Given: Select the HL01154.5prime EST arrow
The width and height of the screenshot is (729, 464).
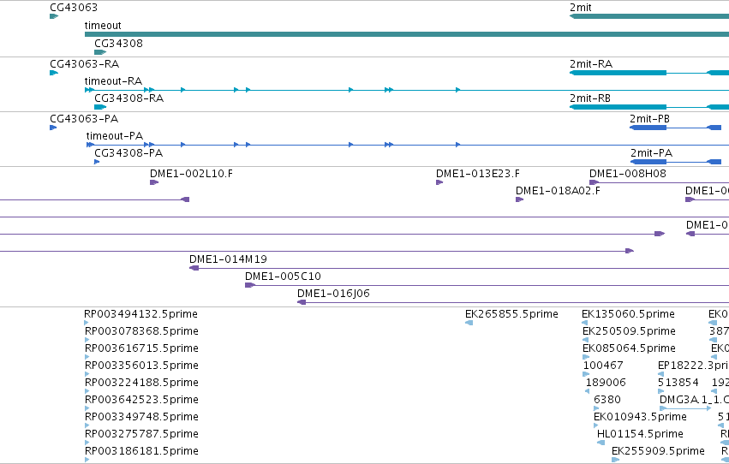Looking at the screenshot, I should 601,443.
